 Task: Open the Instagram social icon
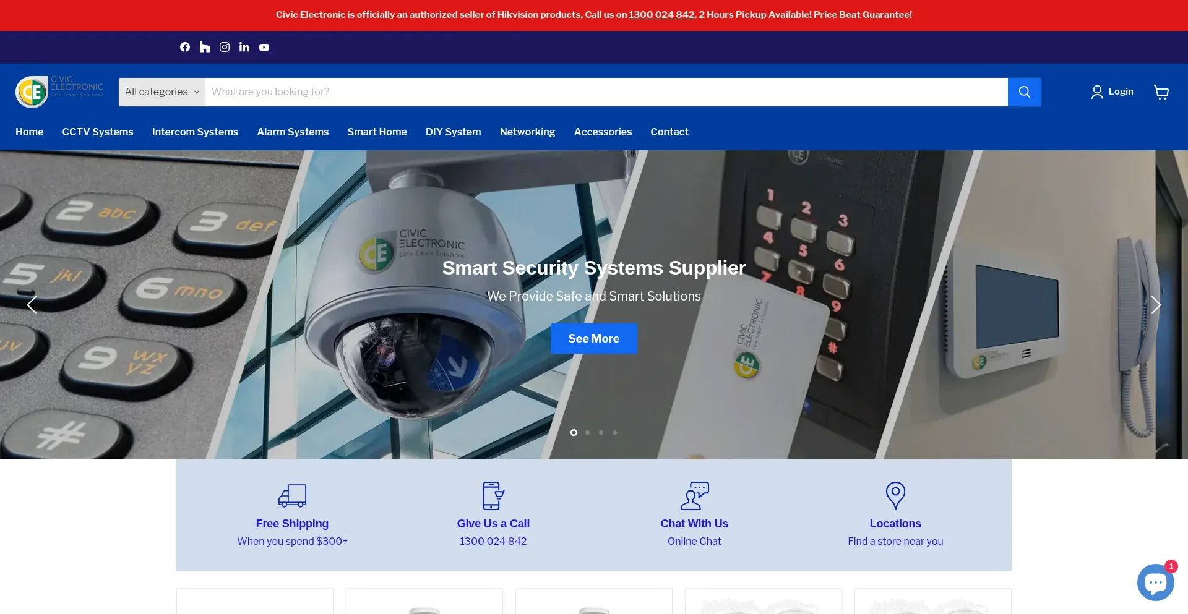[x=224, y=47]
